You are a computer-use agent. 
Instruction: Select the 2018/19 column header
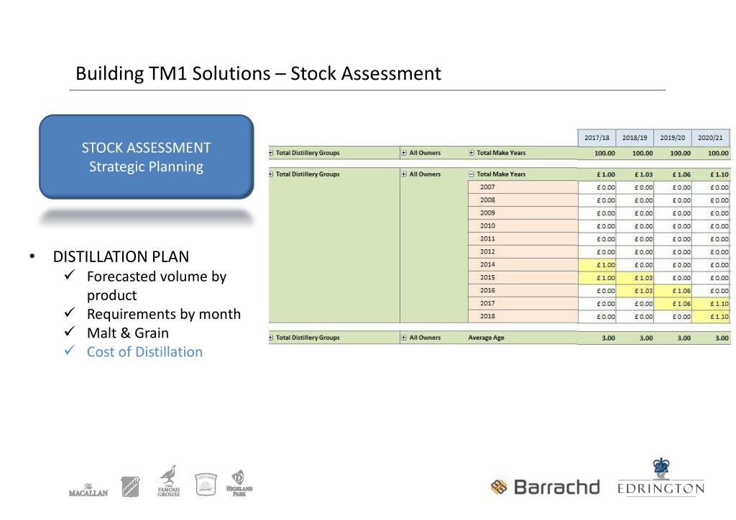click(635, 138)
